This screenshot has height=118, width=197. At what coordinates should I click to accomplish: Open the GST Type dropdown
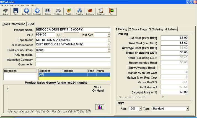(x=187, y=109)
